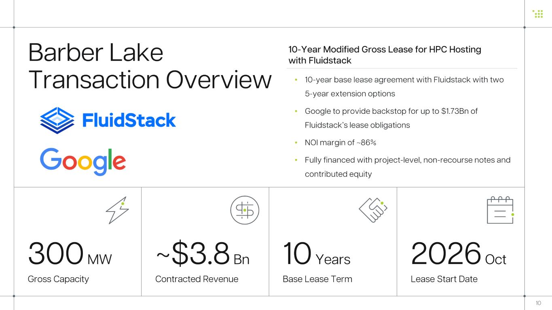This screenshot has width=552, height=310.
Task: Click the slide page number 10
Action: point(538,303)
